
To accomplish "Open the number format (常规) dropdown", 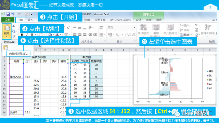I will coord(121,28).
